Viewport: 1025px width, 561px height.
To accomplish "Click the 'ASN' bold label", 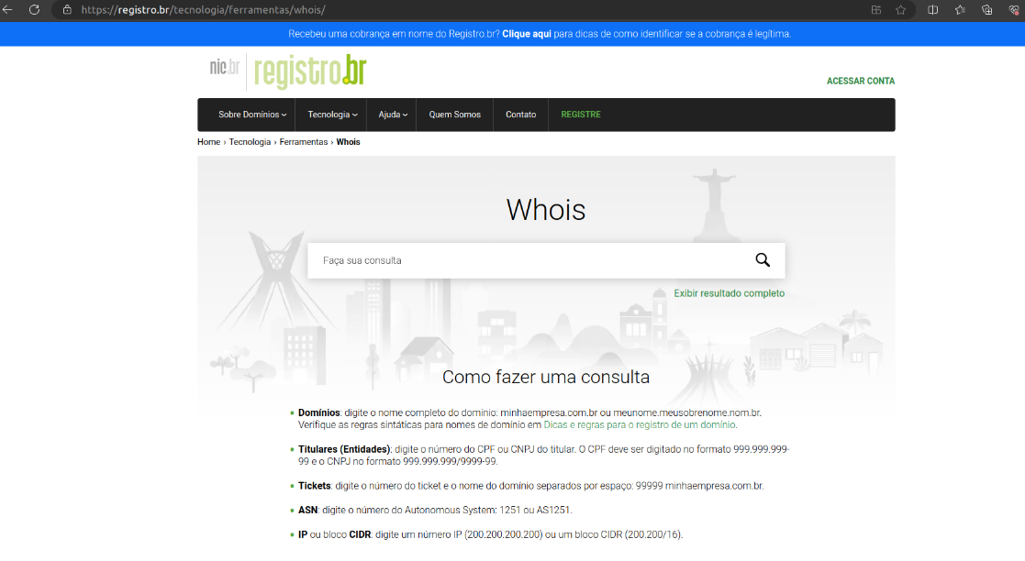I will [308, 510].
